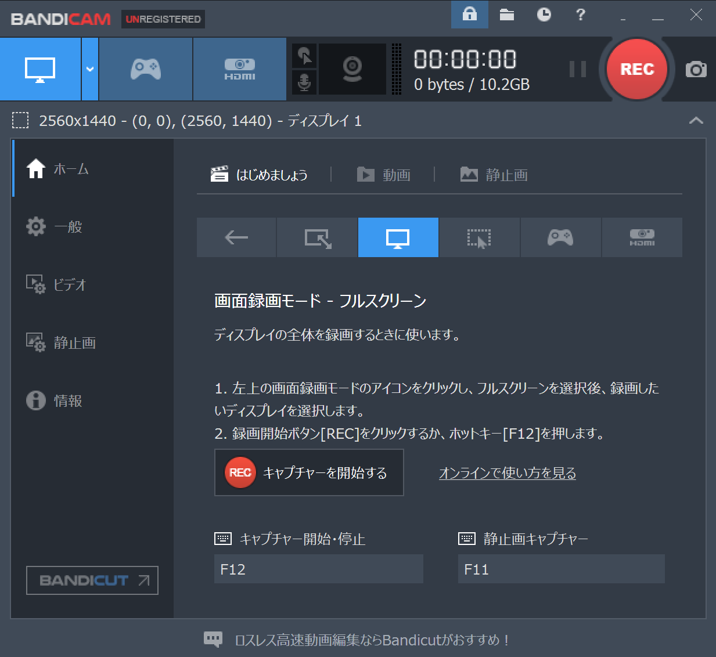Click the keyboard icon beside 静止画キャプチャー
Screen dimensions: 716x657
coord(467,539)
